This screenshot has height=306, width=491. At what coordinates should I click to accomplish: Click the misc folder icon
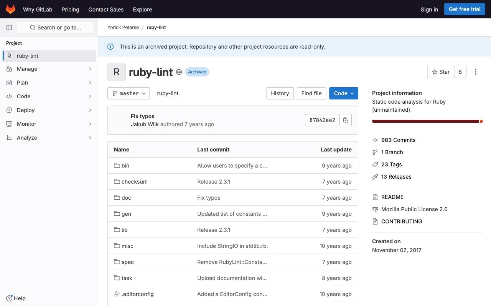click(x=117, y=246)
